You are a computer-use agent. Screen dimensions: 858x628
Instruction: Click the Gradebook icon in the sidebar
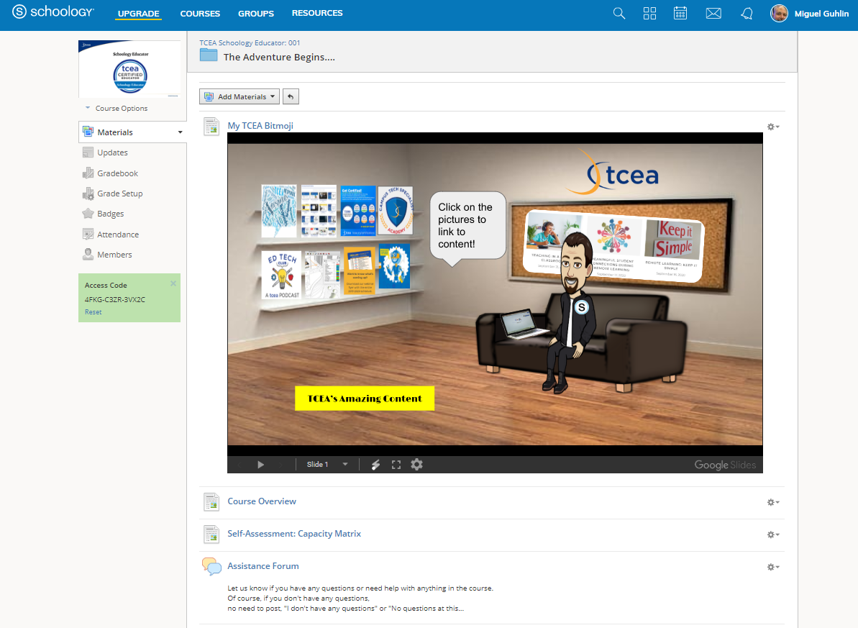[x=88, y=173]
